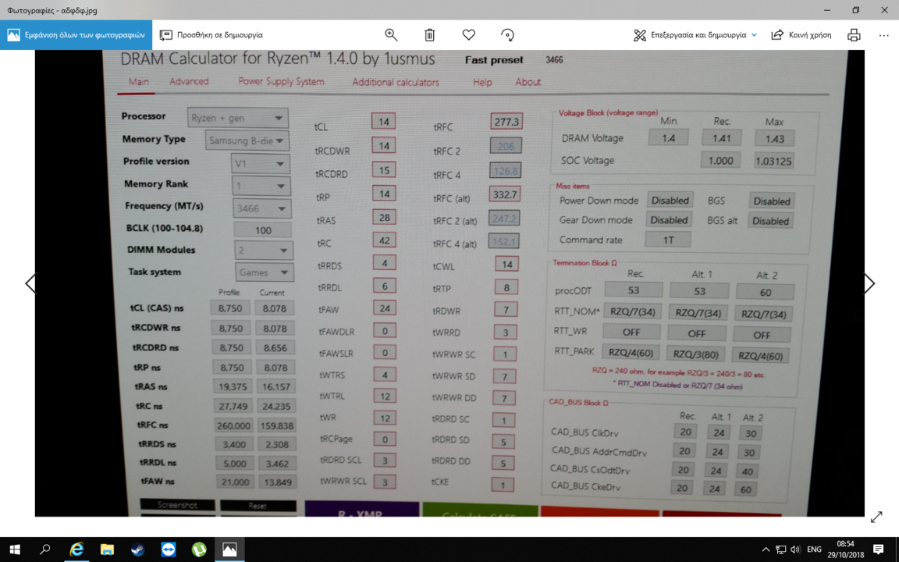899x562 pixels.
Task: Click Reset button in photo
Action: coord(258,506)
